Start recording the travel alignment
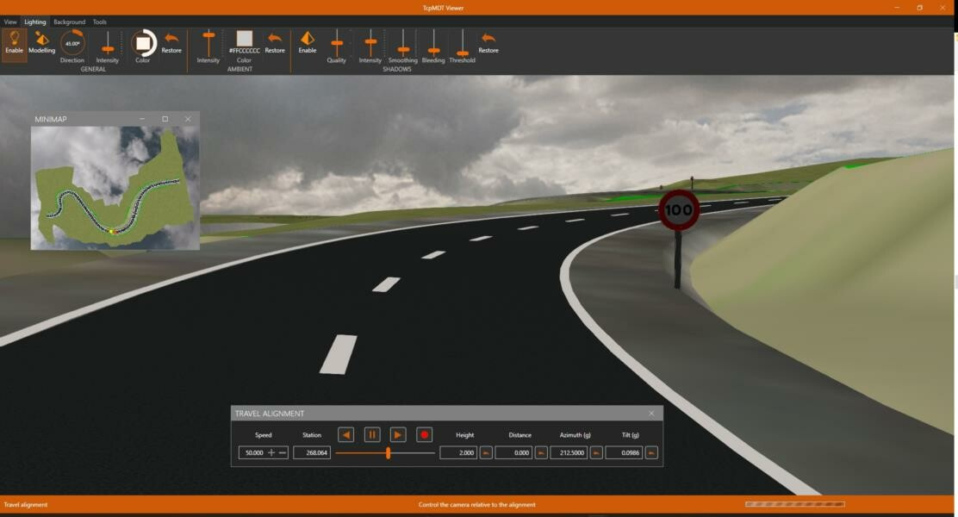Image resolution: width=958 pixels, height=517 pixels. [x=424, y=435]
